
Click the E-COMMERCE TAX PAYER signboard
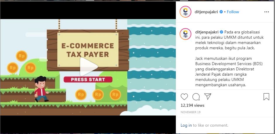click(88, 50)
